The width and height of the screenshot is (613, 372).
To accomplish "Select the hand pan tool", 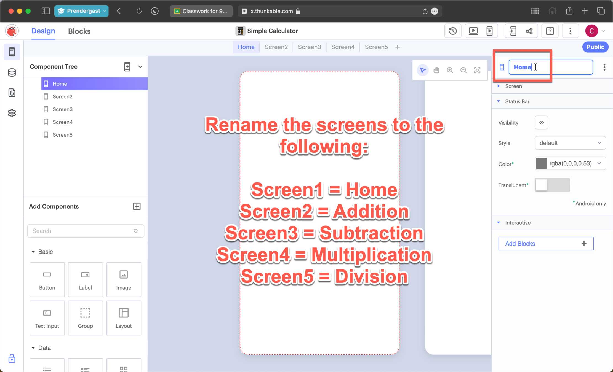I will coord(436,70).
